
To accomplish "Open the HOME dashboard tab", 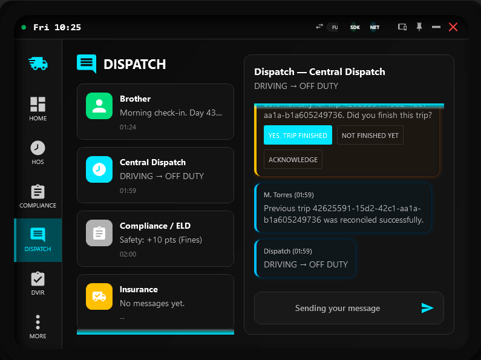I will [38, 109].
